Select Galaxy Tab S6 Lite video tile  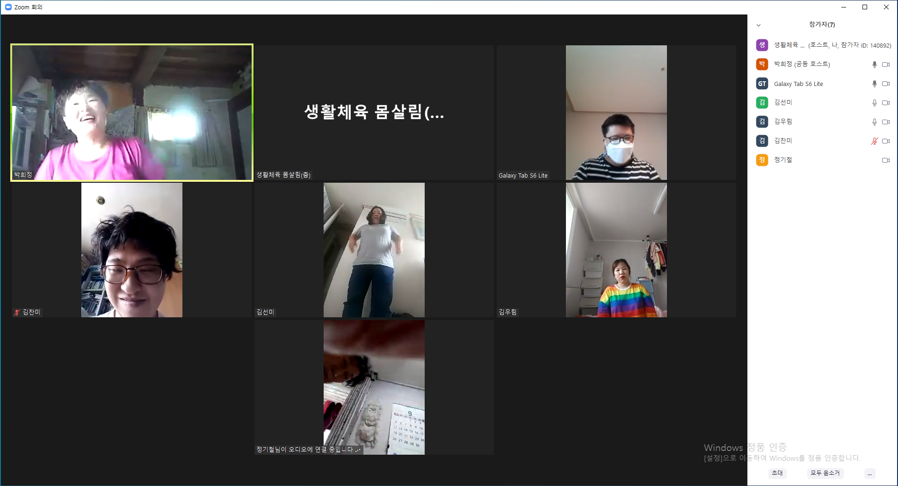[x=616, y=113]
